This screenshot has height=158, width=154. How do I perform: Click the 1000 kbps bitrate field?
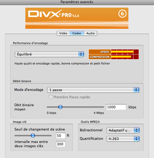pos(116,107)
